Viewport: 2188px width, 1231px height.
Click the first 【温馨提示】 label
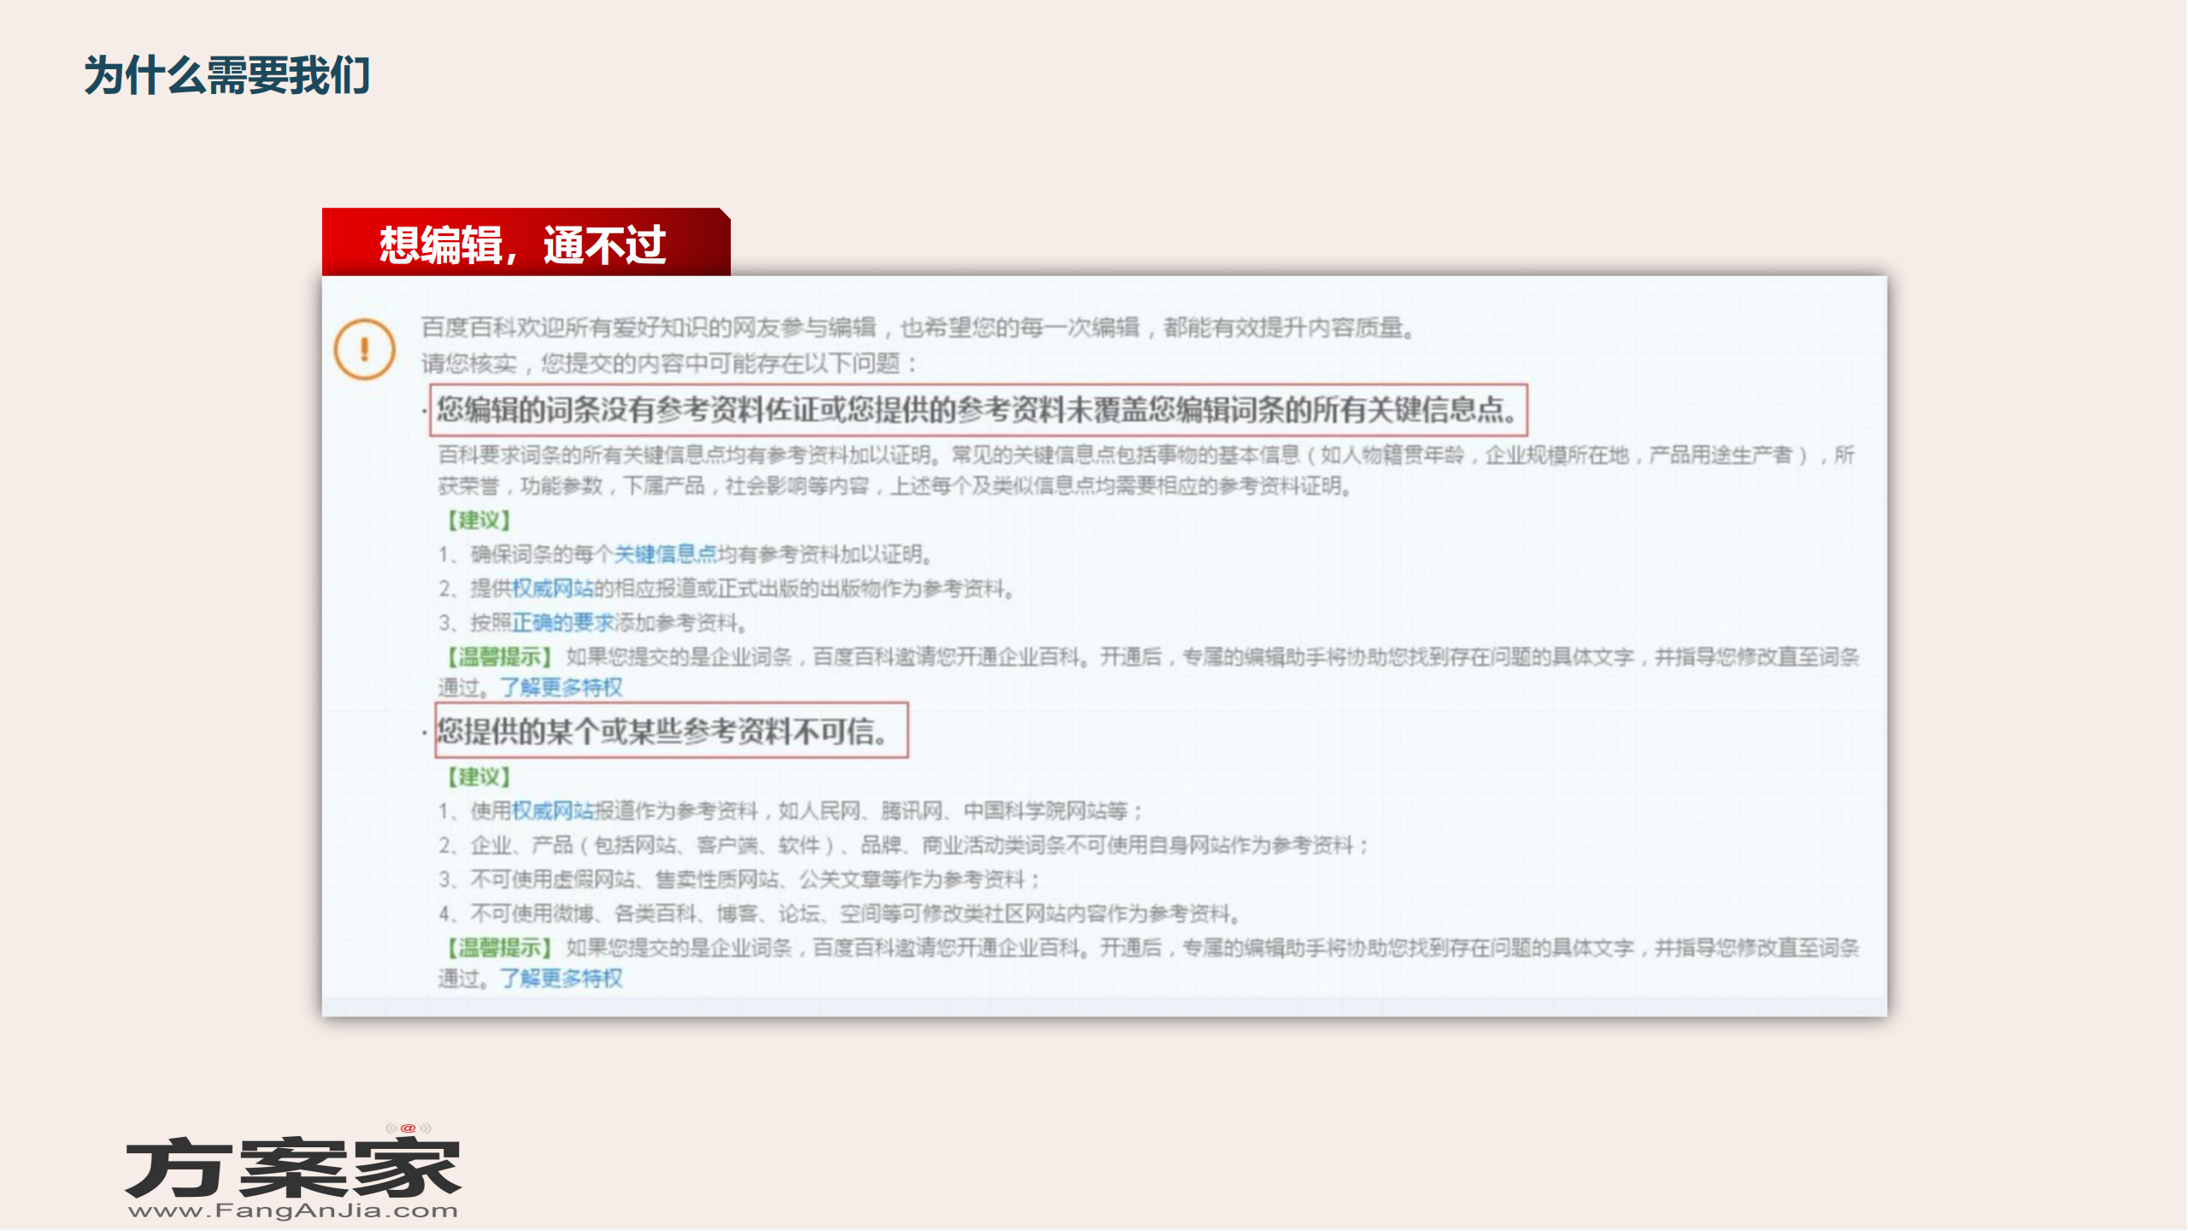(x=499, y=657)
